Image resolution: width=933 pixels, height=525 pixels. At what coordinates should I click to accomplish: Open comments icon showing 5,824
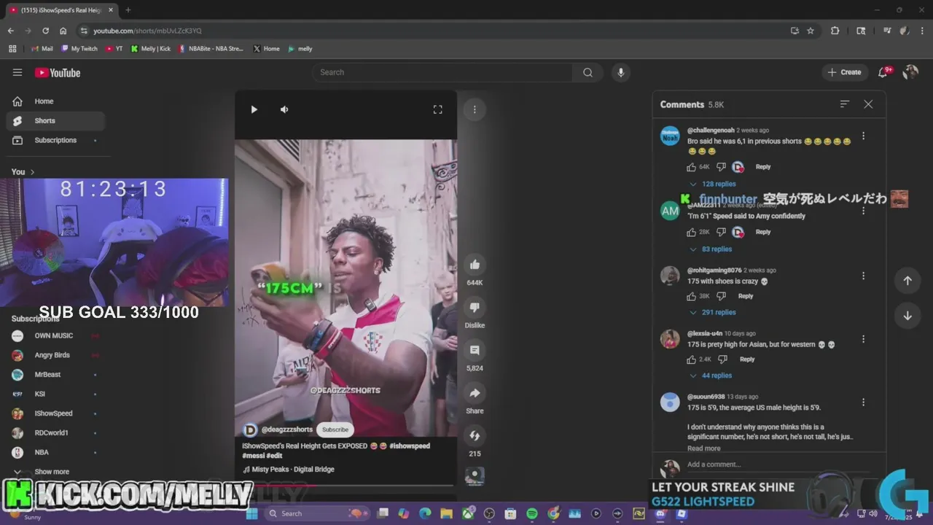coord(475,351)
